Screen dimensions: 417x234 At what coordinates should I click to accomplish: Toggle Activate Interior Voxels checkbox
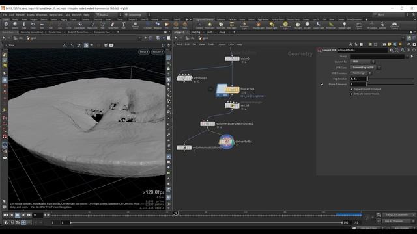pos(351,94)
